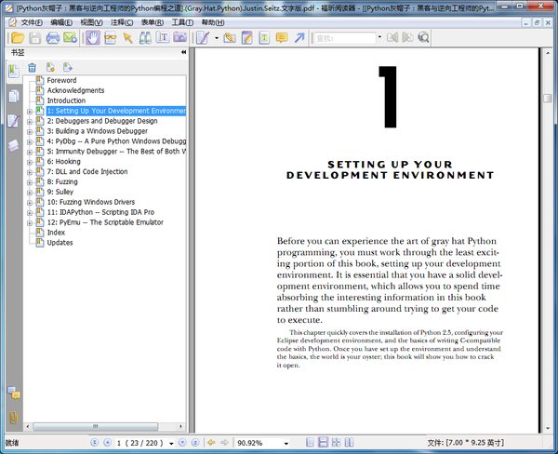Expand the 6: Hooking bookmark
The width and height of the screenshot is (558, 454).
click(x=30, y=162)
